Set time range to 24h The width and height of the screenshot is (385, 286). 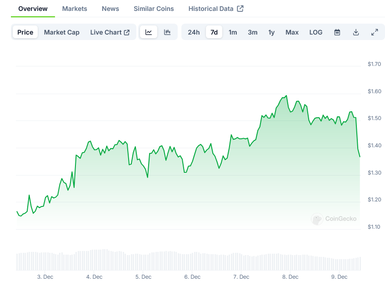(x=194, y=32)
